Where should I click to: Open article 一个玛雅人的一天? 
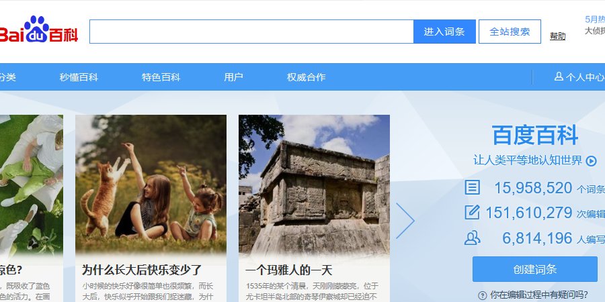[x=288, y=270]
